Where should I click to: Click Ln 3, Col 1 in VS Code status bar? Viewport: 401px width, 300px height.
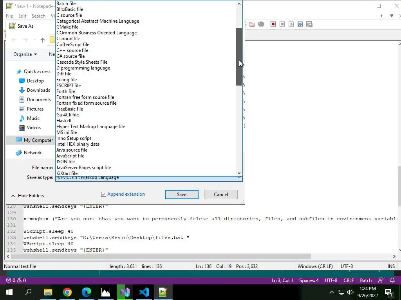pyautogui.click(x=282, y=280)
